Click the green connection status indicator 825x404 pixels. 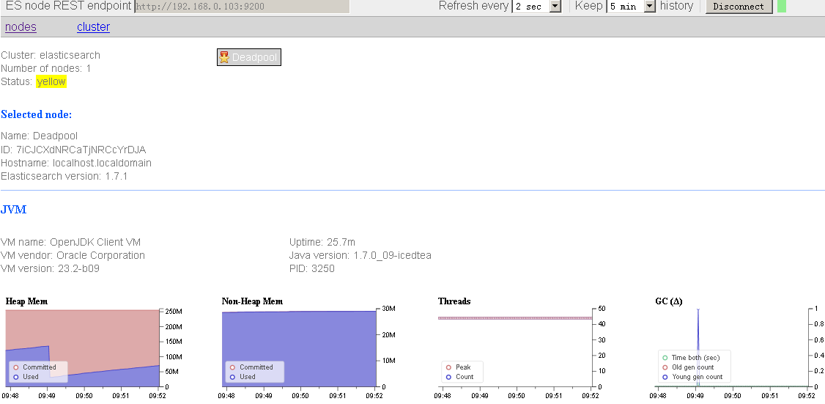pyautogui.click(x=781, y=7)
